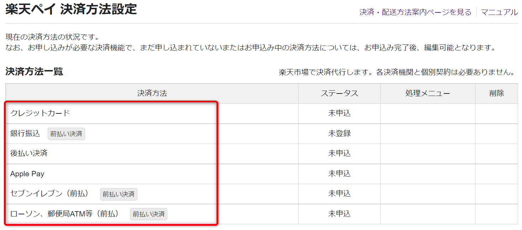Click 未申込 status for Apple Pay
This screenshot has height=230, width=522.
click(339, 174)
